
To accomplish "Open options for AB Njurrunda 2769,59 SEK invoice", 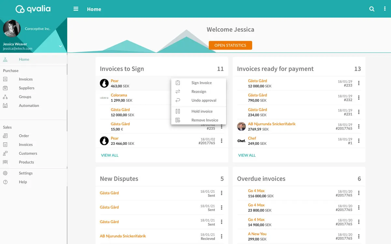I will point(359,127).
